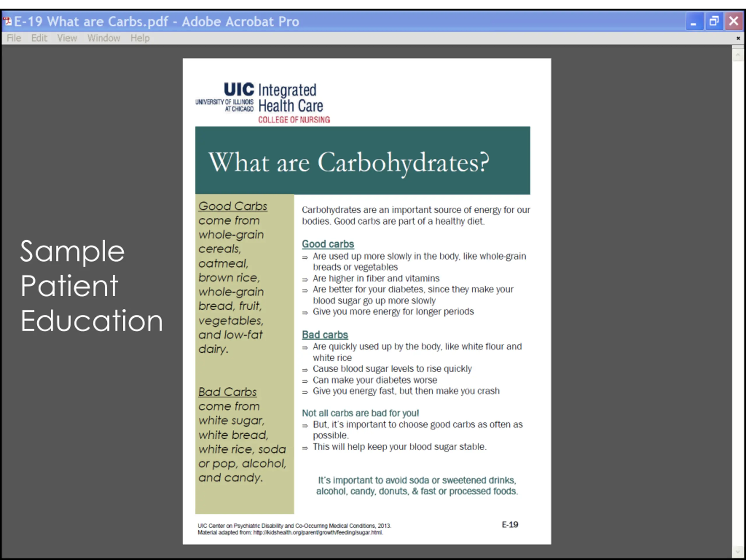Click the 'Good Carbs' sidebar heading
The image size is (746, 560).
tap(233, 206)
